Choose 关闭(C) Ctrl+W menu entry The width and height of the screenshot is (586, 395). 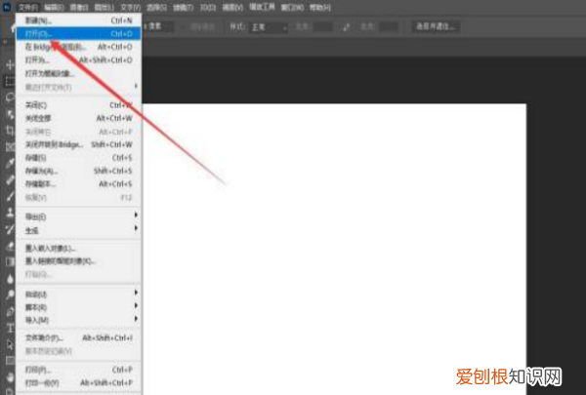[x=78, y=105]
